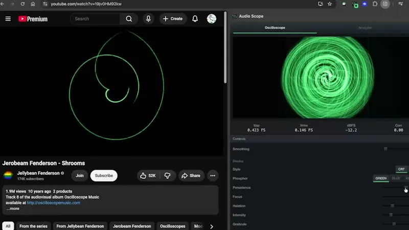Click the browser back arrow

coord(3,4)
